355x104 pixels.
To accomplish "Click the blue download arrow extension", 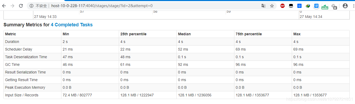I will pyautogui.click(x=299, y=6).
